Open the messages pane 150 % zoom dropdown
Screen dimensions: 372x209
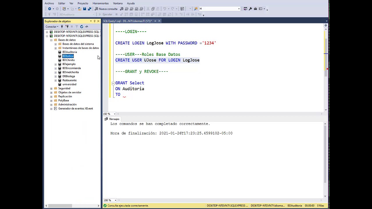(115, 200)
